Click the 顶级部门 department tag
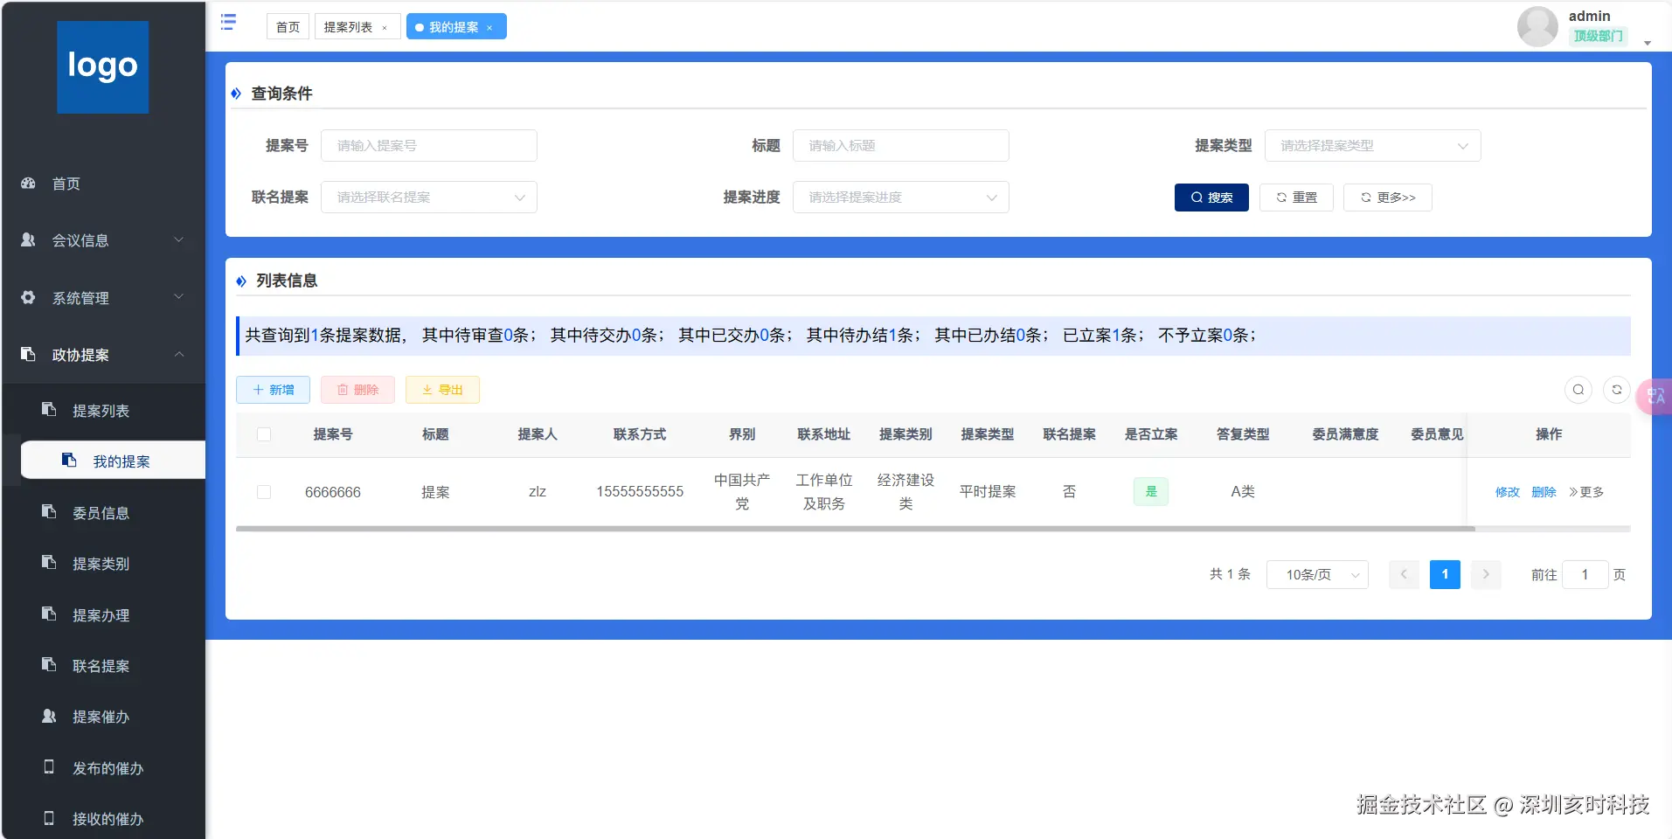Screen dimensions: 1672x839 pyautogui.click(x=1598, y=36)
